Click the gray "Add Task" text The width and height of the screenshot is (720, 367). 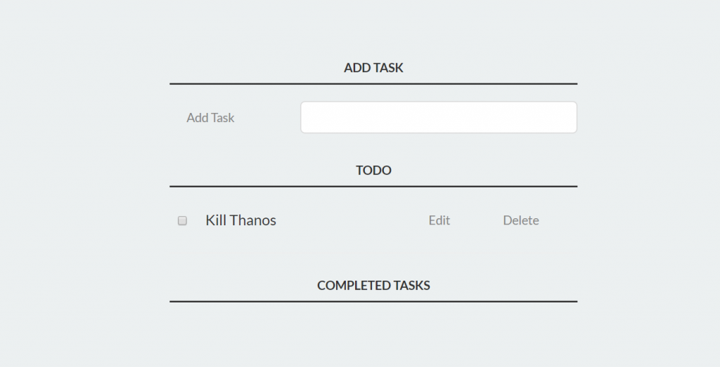tap(210, 118)
